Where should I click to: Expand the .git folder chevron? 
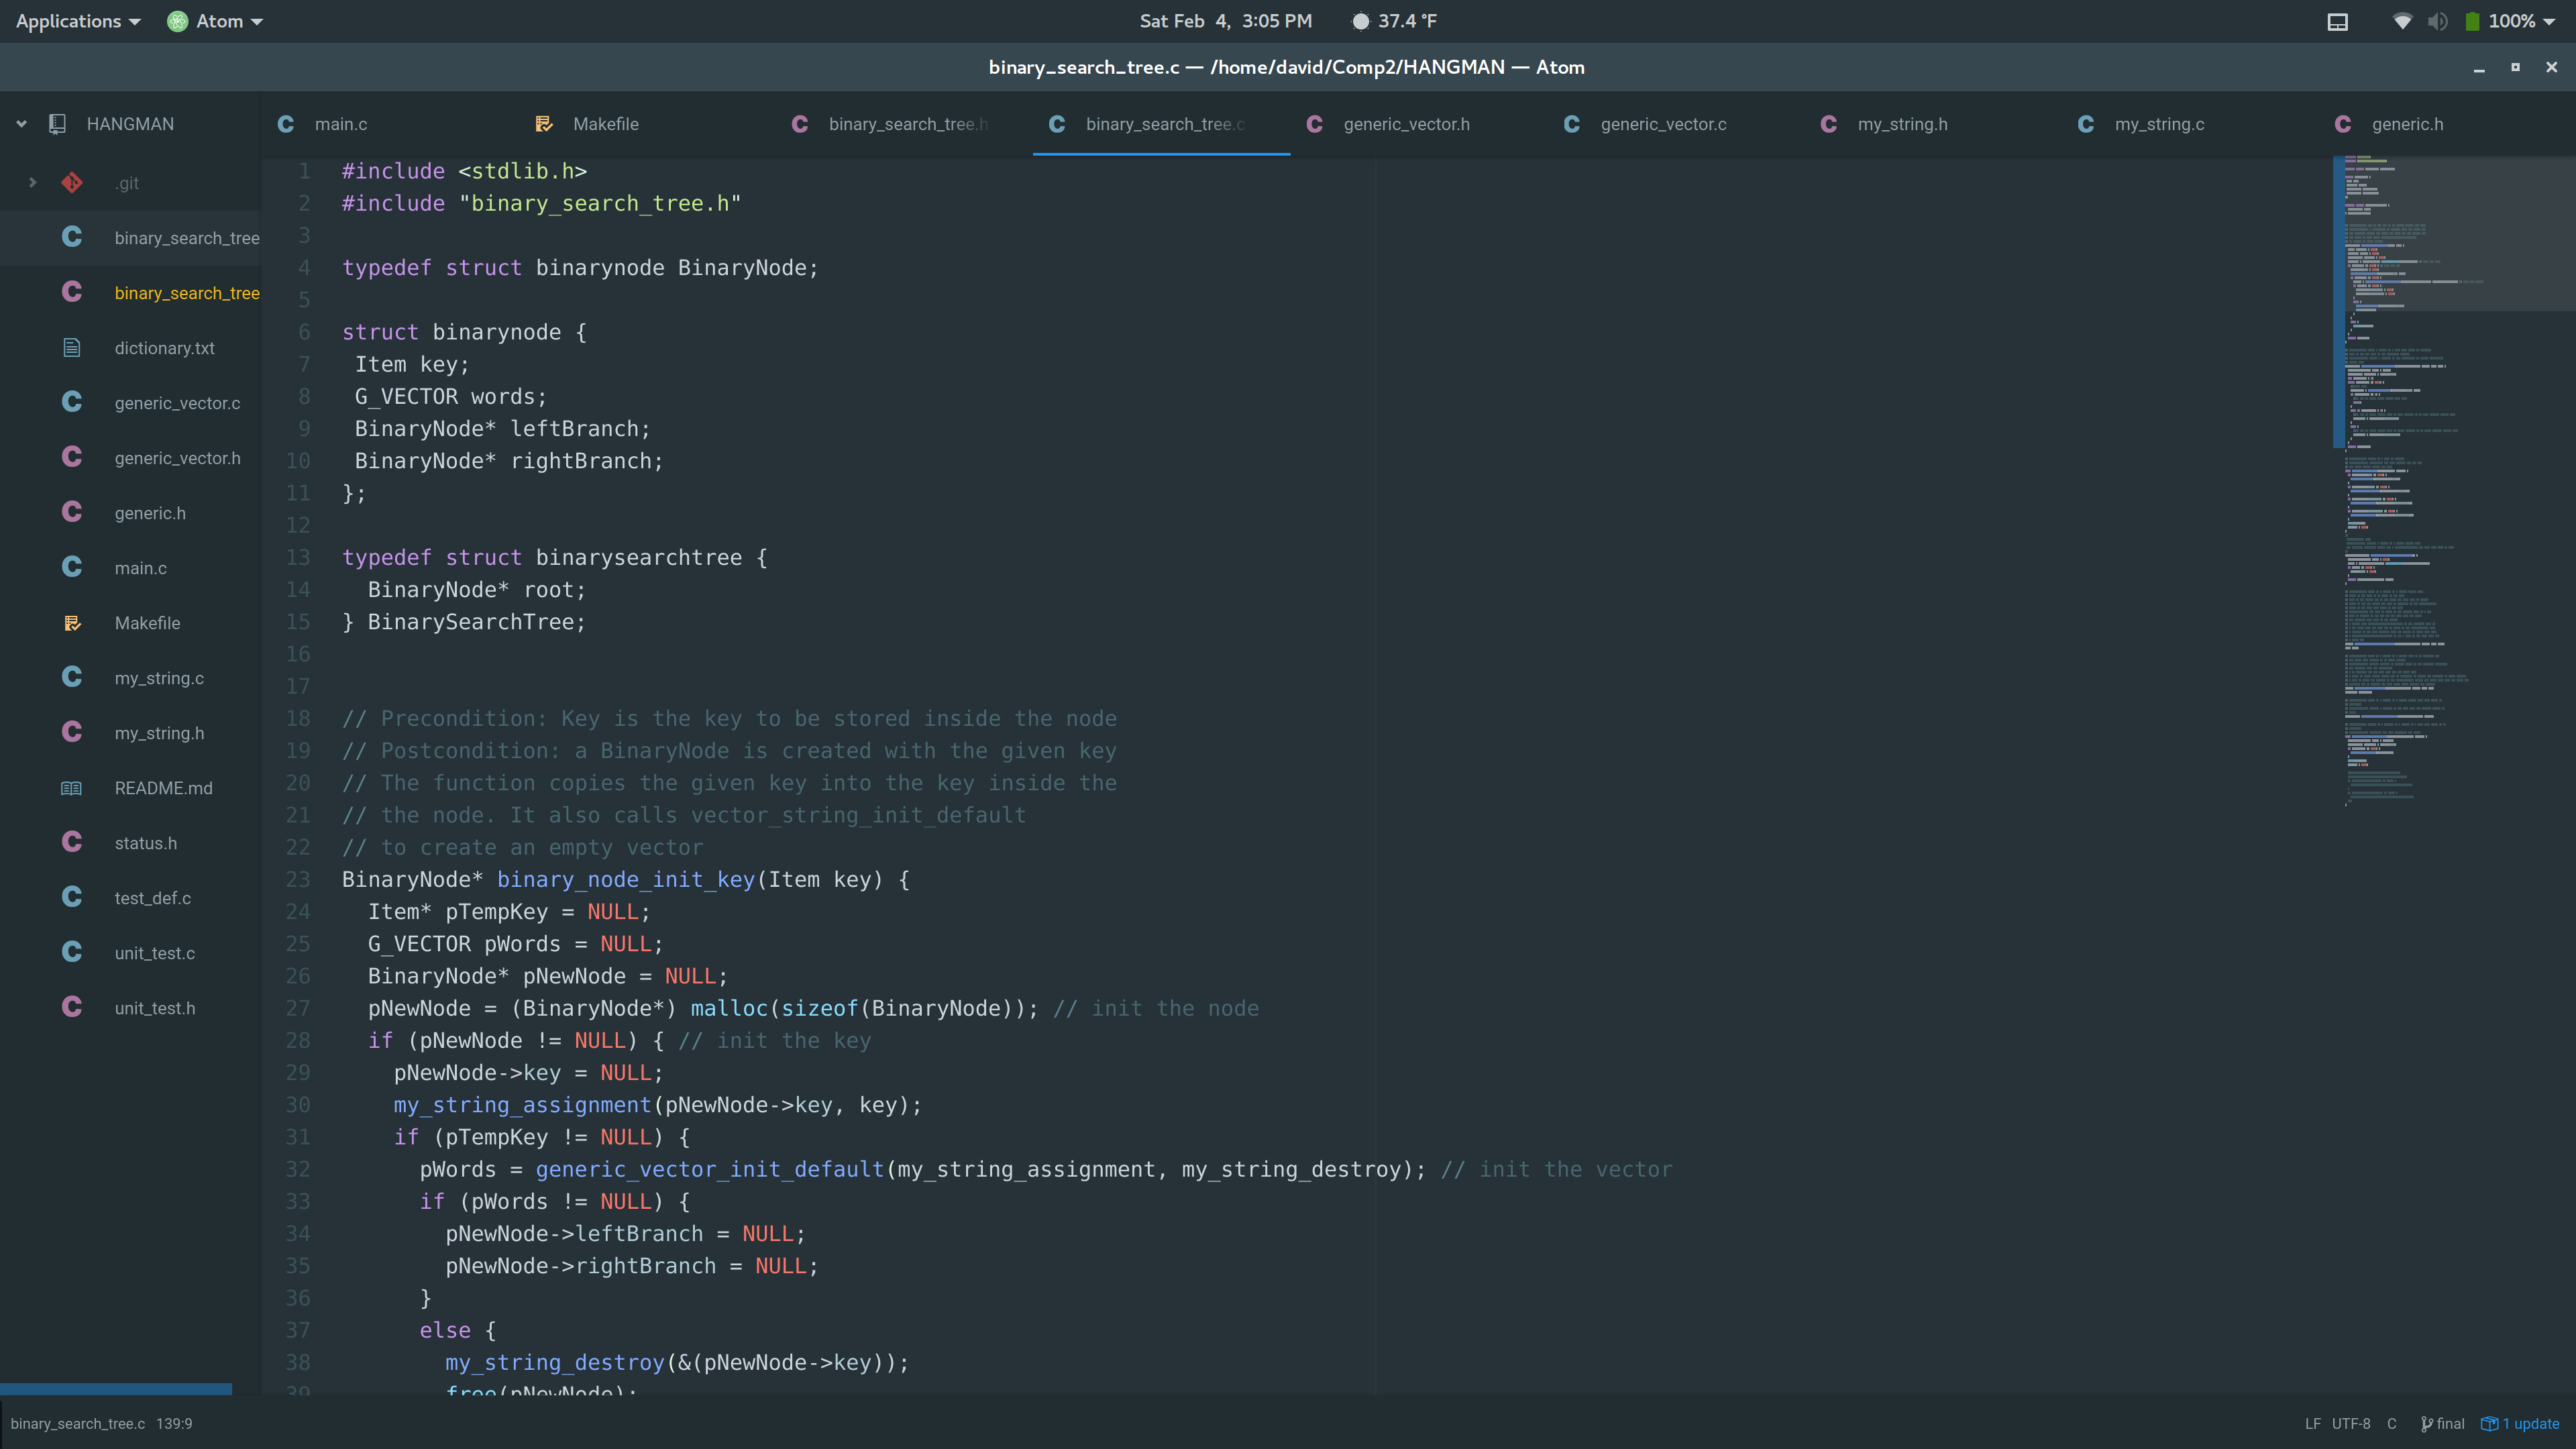[x=32, y=182]
